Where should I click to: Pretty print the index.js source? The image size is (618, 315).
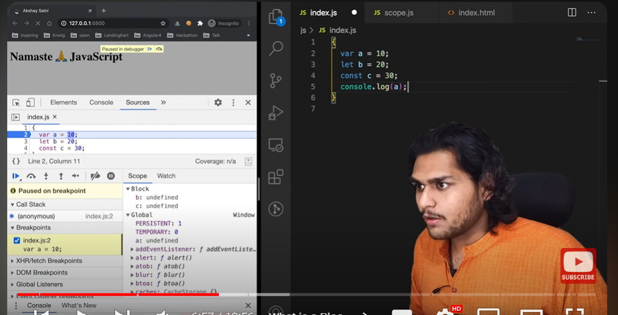coord(16,161)
